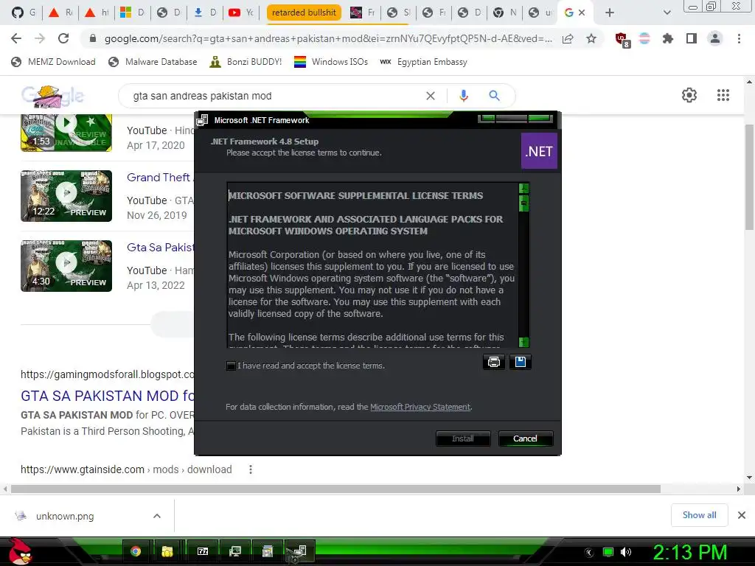Clear the Google search box
This screenshot has height=566, width=755.
click(x=431, y=96)
